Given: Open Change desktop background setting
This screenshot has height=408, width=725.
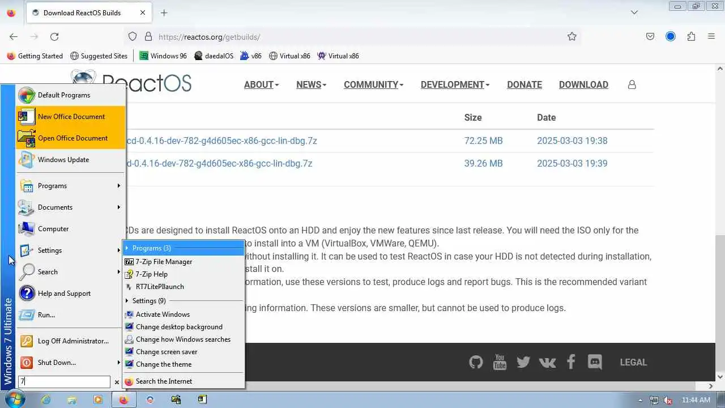Looking at the screenshot, I should click(x=184, y=327).
